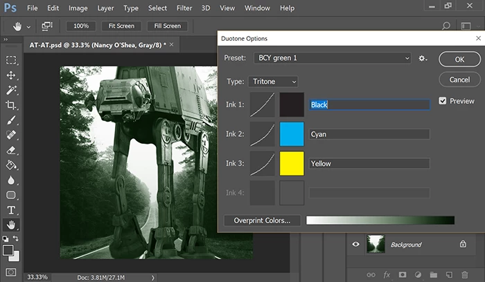Open the status bar arrow menu
The width and height of the screenshot is (485, 282).
pos(153,278)
